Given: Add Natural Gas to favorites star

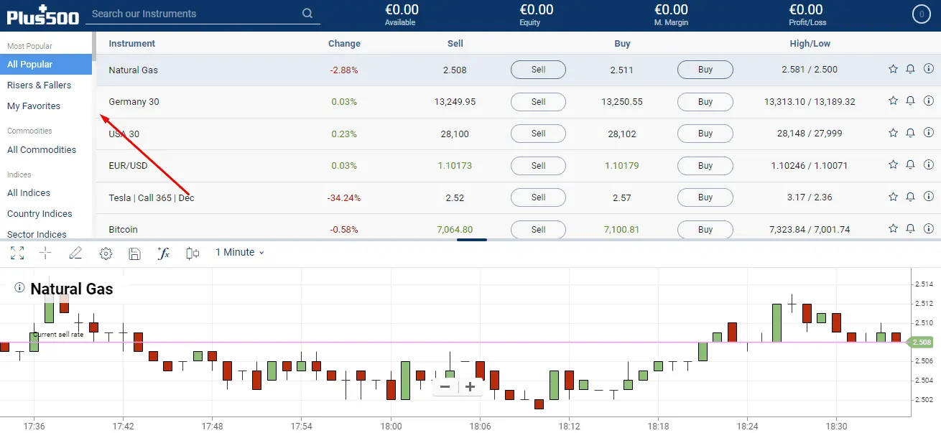Looking at the screenshot, I should pyautogui.click(x=893, y=69).
